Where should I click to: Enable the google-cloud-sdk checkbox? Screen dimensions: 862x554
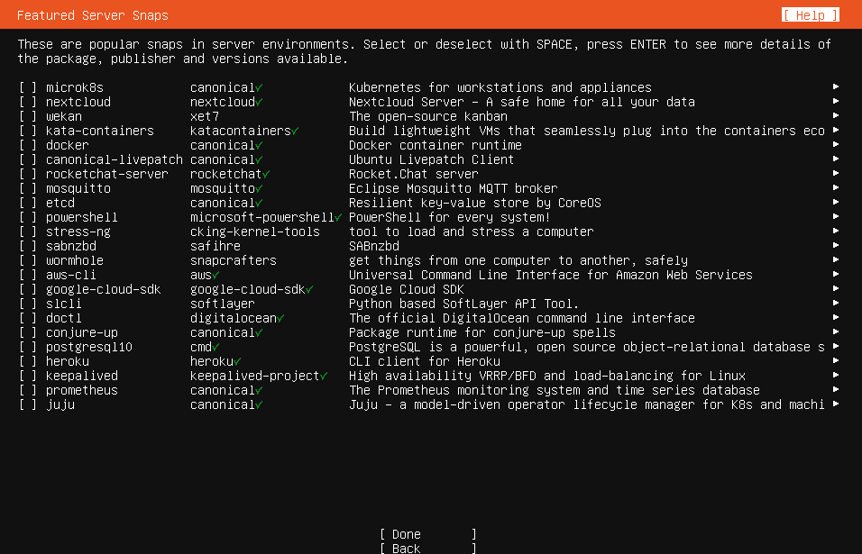tap(28, 289)
